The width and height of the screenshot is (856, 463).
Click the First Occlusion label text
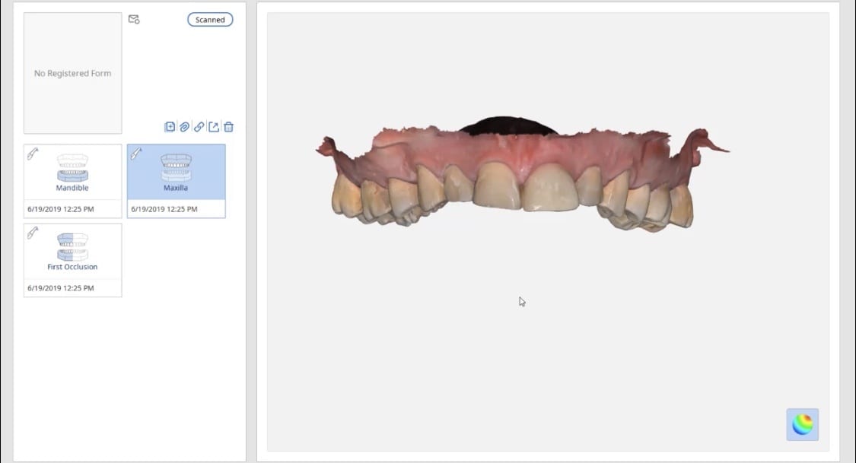click(72, 267)
